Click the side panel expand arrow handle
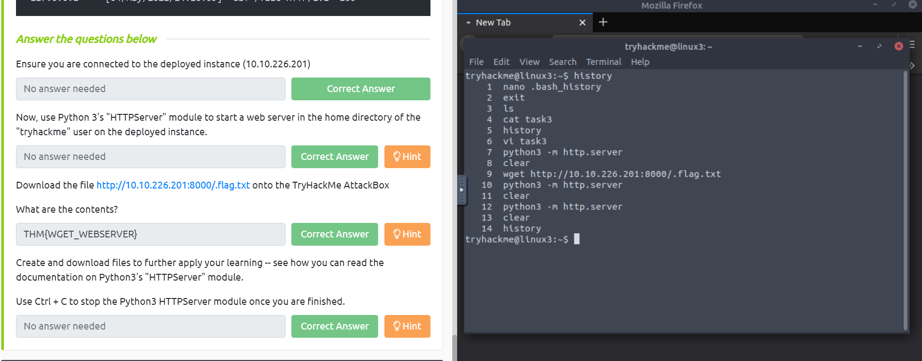 462,190
